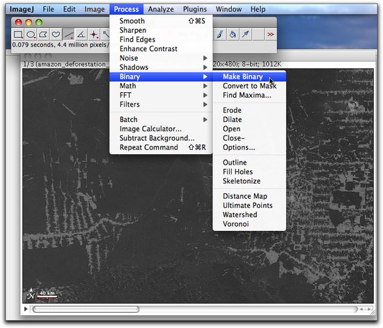
Task: Choose Repeat Command
Action: 161,148
